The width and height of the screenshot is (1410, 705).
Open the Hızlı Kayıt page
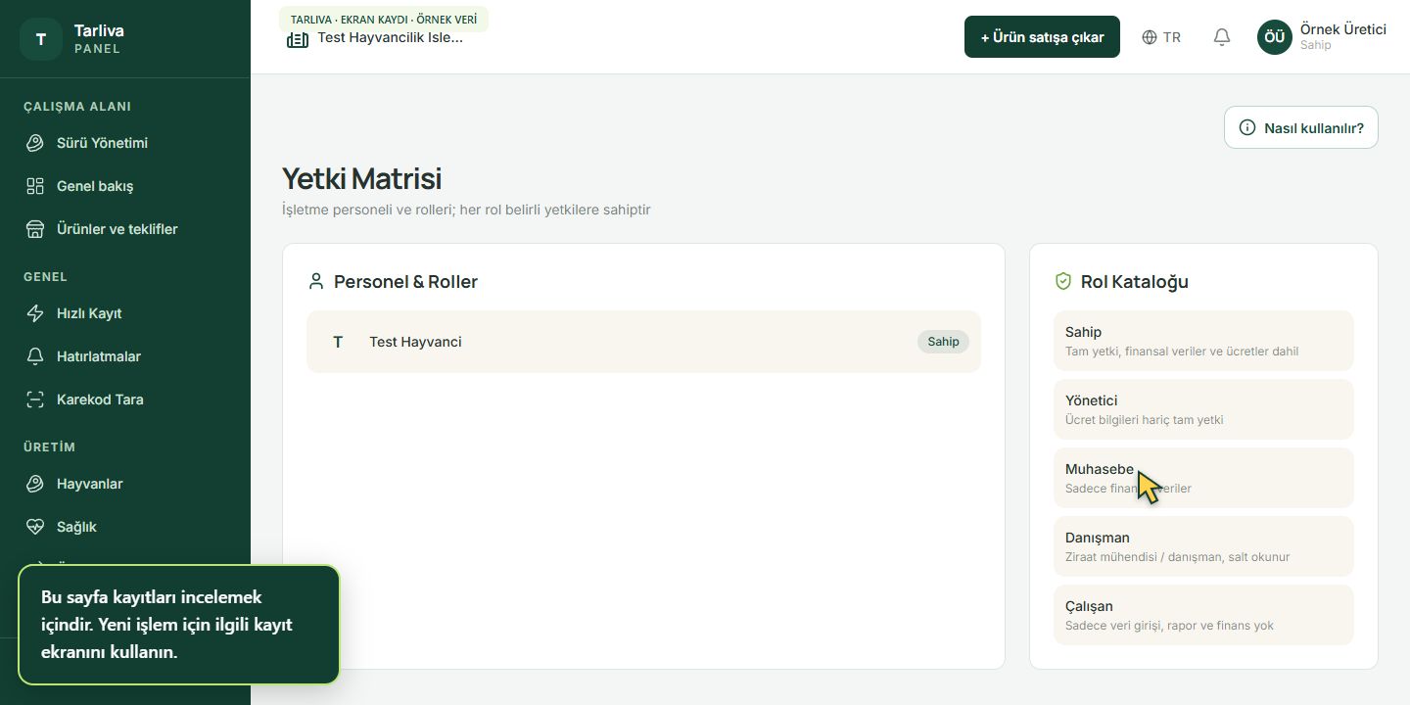[x=125, y=313]
